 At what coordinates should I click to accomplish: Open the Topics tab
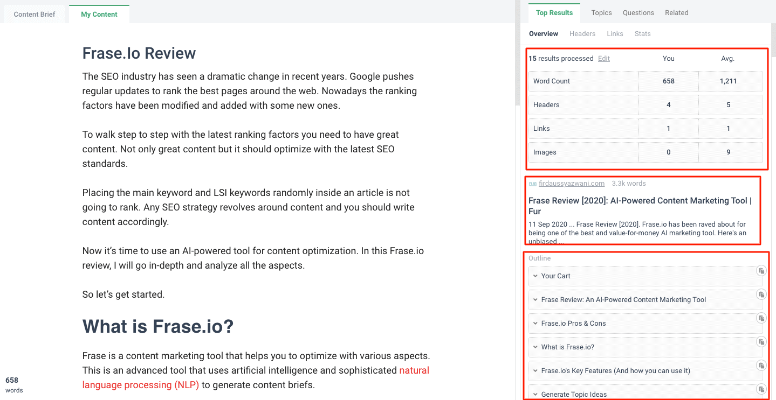pyautogui.click(x=601, y=12)
